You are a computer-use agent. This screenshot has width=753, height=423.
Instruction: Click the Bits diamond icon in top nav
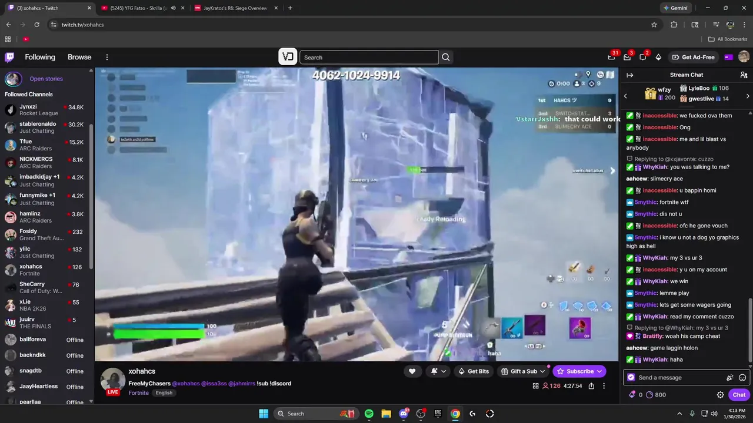658,57
